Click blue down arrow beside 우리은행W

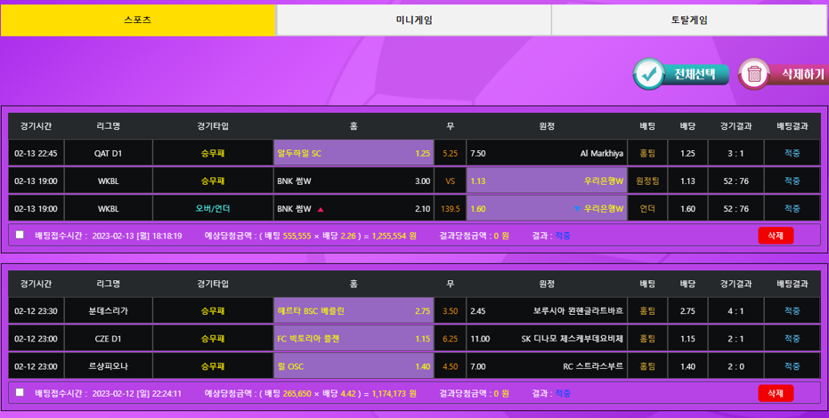click(x=577, y=209)
